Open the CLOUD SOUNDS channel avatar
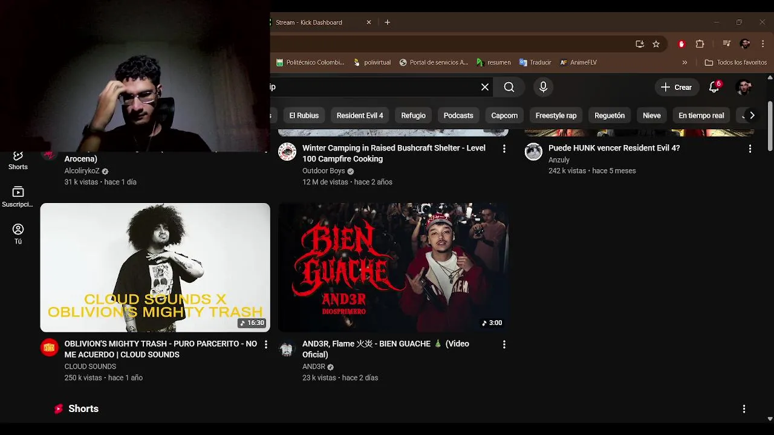Image resolution: width=774 pixels, height=435 pixels. tap(49, 347)
